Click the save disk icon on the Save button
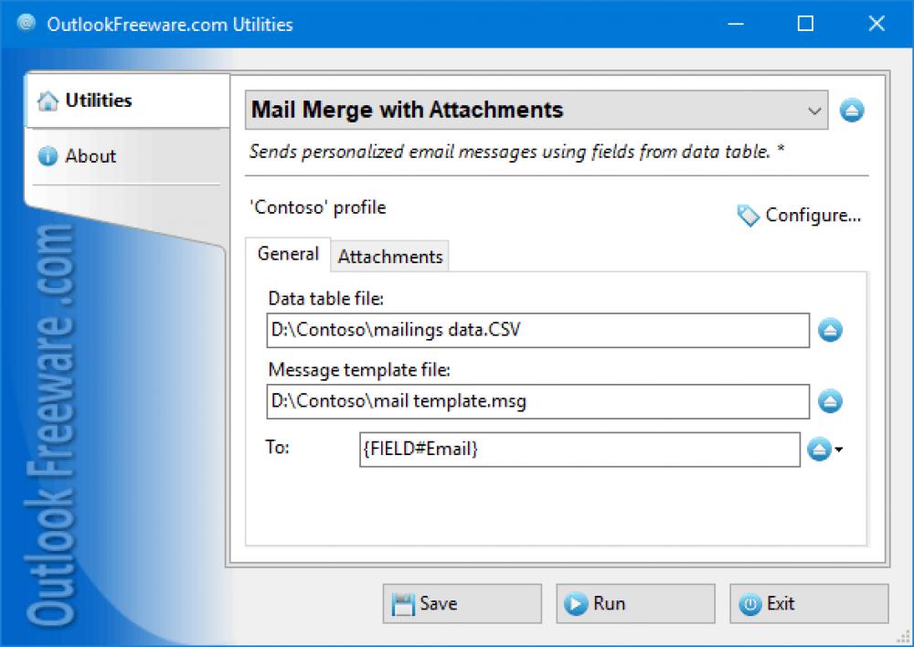The image size is (914, 647). (403, 603)
